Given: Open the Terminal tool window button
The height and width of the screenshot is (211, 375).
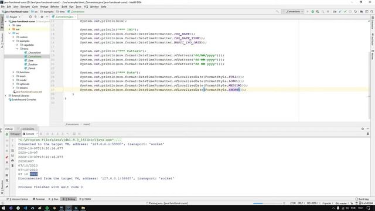Looking at the screenshot, I should click(x=39, y=199).
